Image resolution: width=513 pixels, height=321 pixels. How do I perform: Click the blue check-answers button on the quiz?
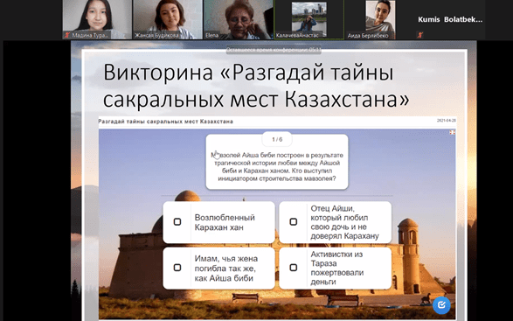point(441,305)
